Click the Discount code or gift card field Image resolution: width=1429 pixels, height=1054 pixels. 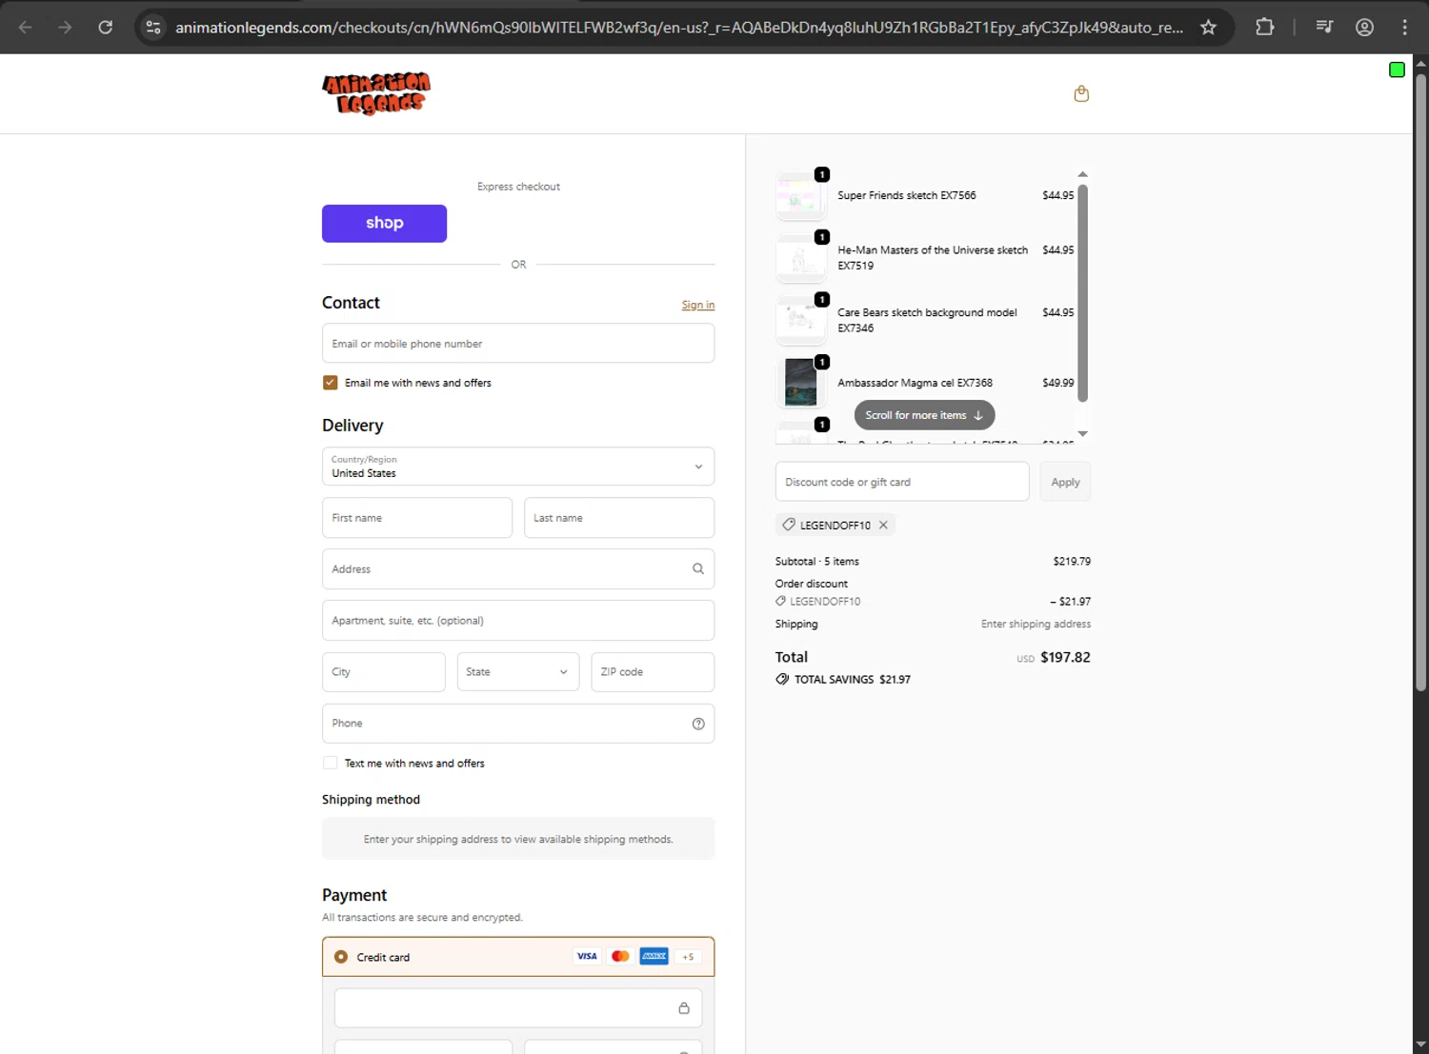902,482
